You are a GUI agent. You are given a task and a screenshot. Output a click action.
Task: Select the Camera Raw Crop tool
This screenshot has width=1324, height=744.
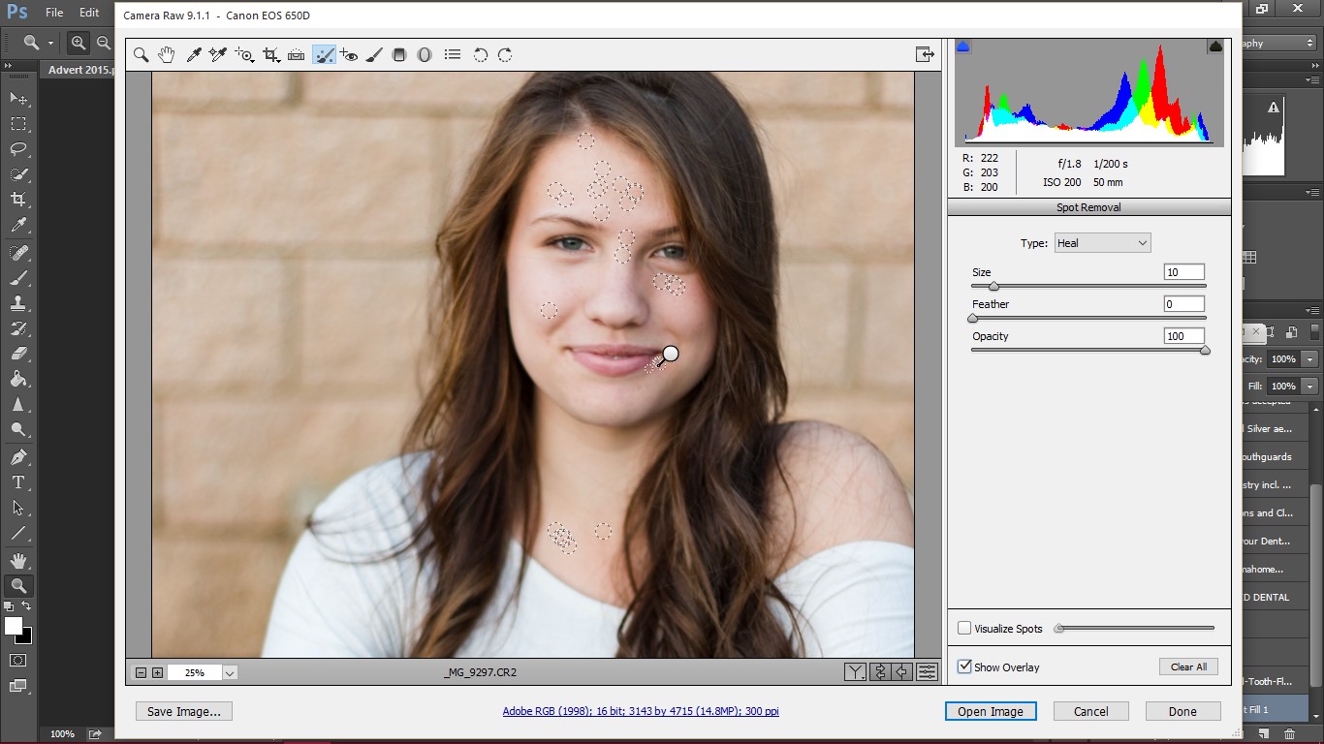pyautogui.click(x=271, y=55)
